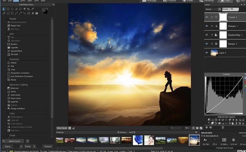
Task: Open the layer blend mode dropdown set to Normal
Action: (213, 9)
